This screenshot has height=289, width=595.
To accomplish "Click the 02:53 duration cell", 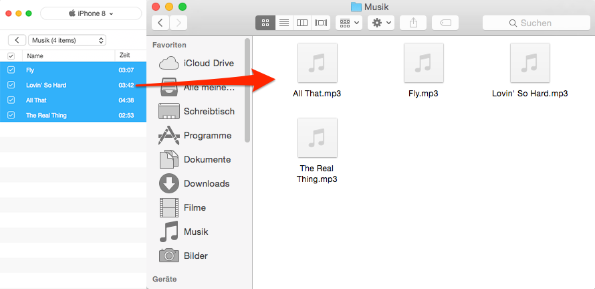I will coord(126,115).
